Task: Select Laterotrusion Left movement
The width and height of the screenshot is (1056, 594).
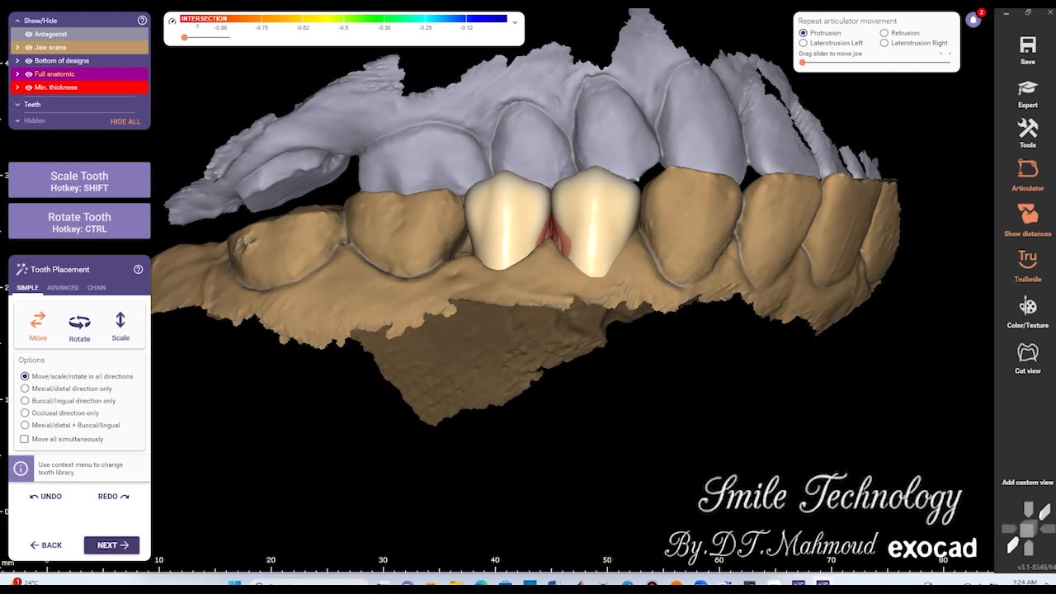Action: pyautogui.click(x=804, y=43)
